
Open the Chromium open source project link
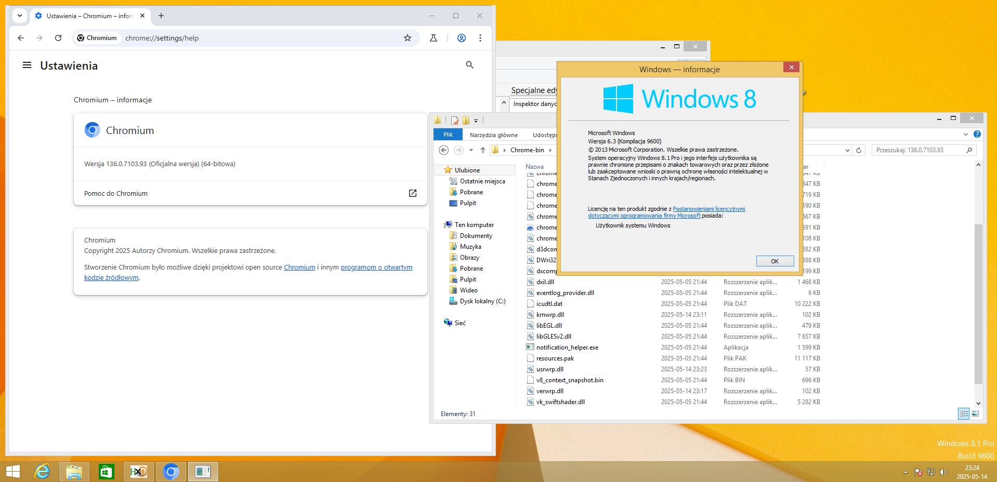(x=299, y=267)
